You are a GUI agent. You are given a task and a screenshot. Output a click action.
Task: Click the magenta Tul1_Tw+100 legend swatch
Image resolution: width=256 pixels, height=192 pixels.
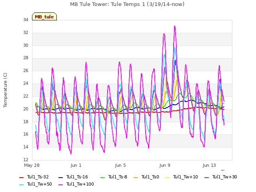point(60,184)
